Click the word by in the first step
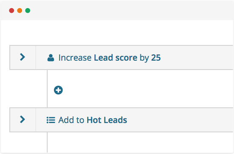 click(x=144, y=58)
